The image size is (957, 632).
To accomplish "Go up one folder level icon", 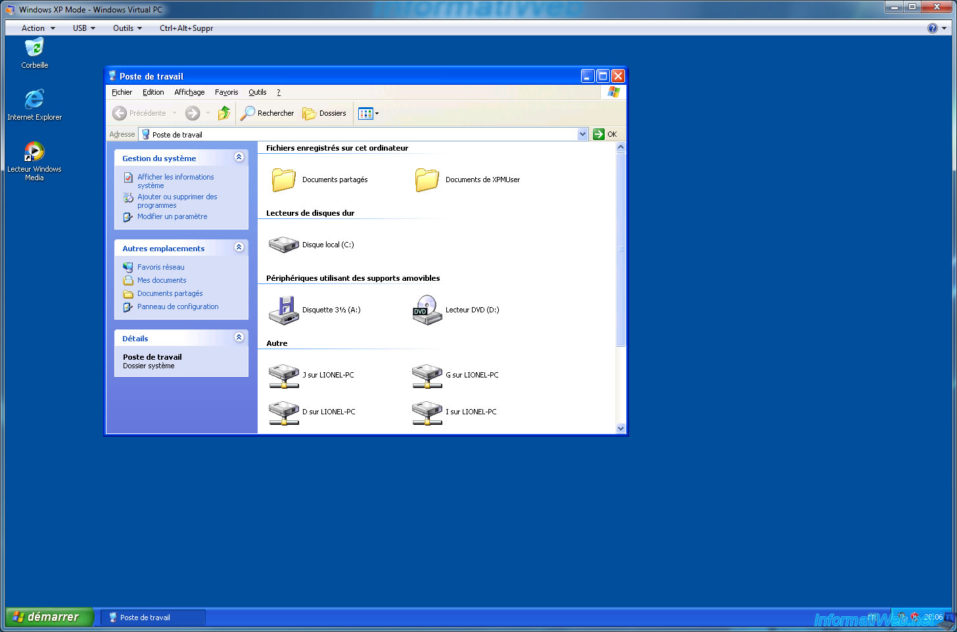I will [x=224, y=113].
